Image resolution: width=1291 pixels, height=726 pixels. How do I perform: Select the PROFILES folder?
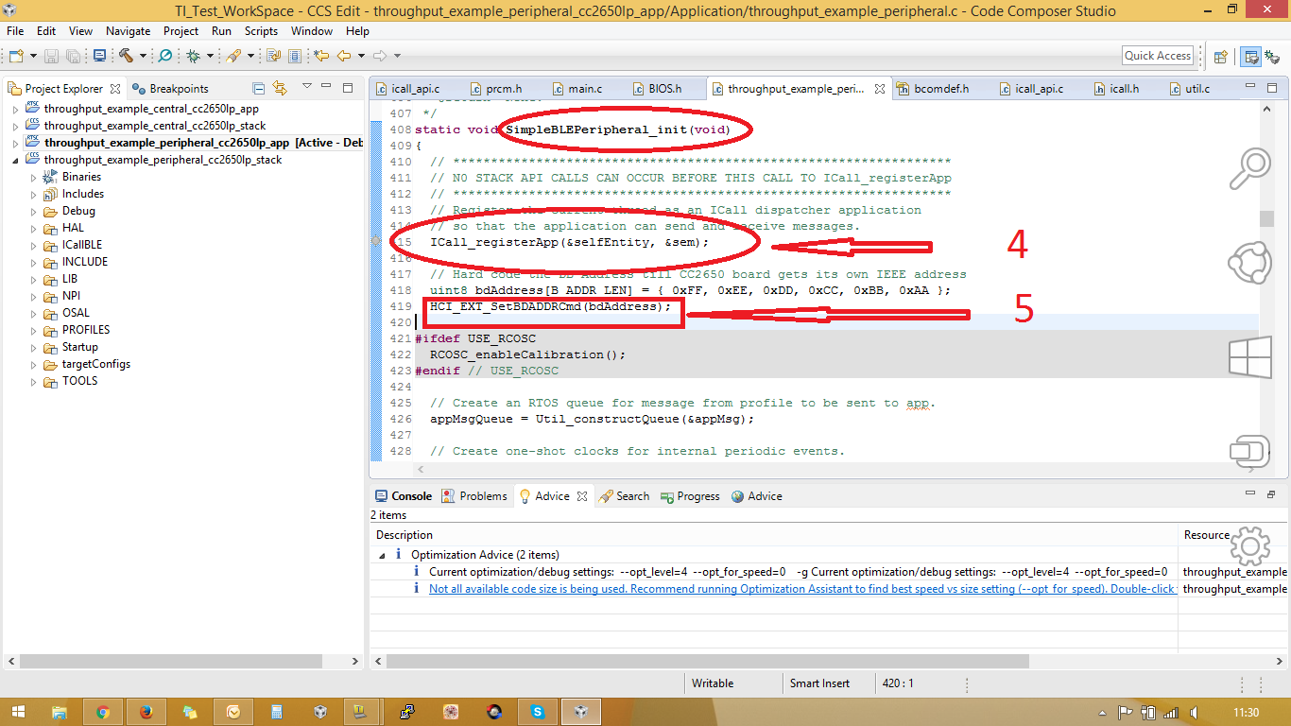click(x=86, y=330)
